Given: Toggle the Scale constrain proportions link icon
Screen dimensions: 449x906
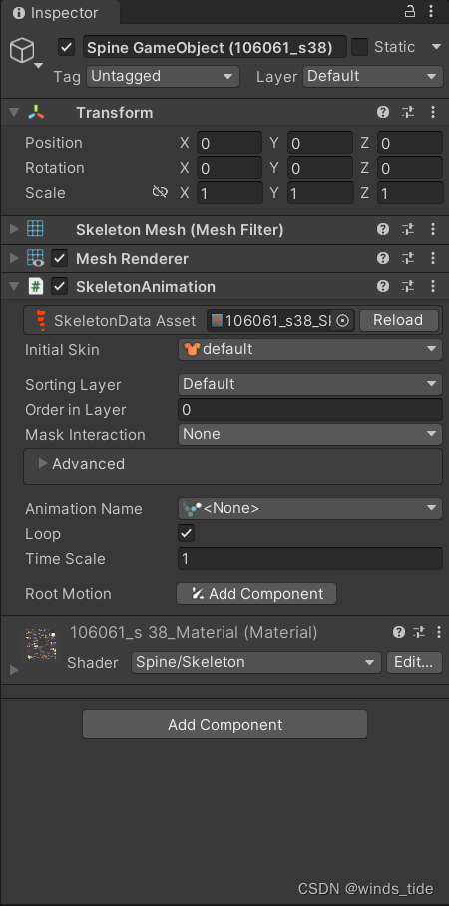Looking at the screenshot, I should tap(160, 192).
